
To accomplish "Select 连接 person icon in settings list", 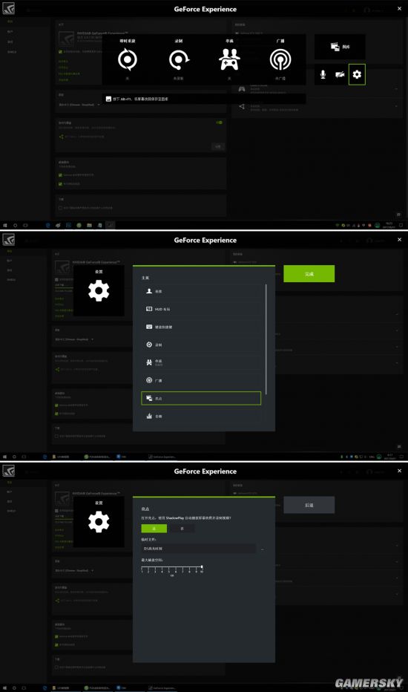I will pos(149,291).
